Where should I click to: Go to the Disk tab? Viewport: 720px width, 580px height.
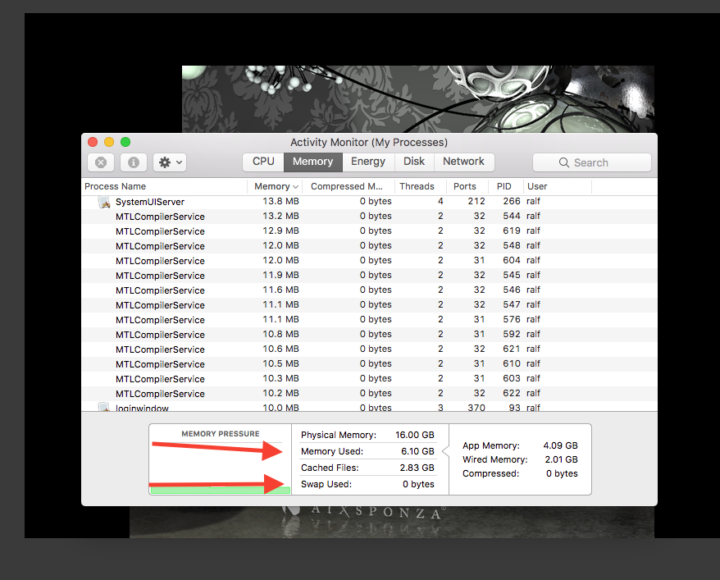414,162
